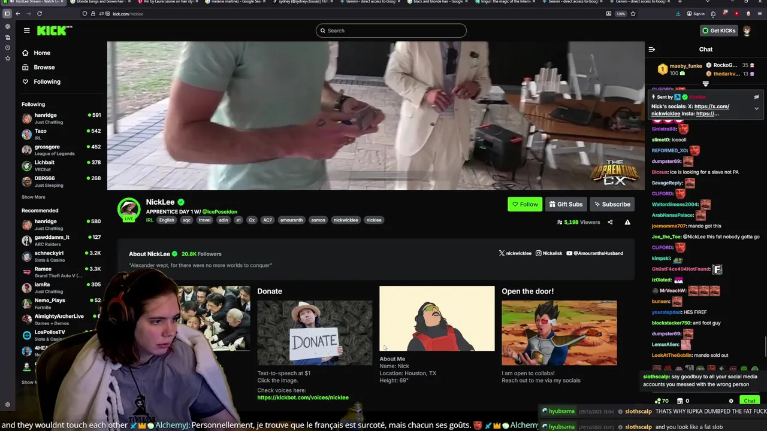Click the @IcePoseidon mention link

[x=220, y=211]
